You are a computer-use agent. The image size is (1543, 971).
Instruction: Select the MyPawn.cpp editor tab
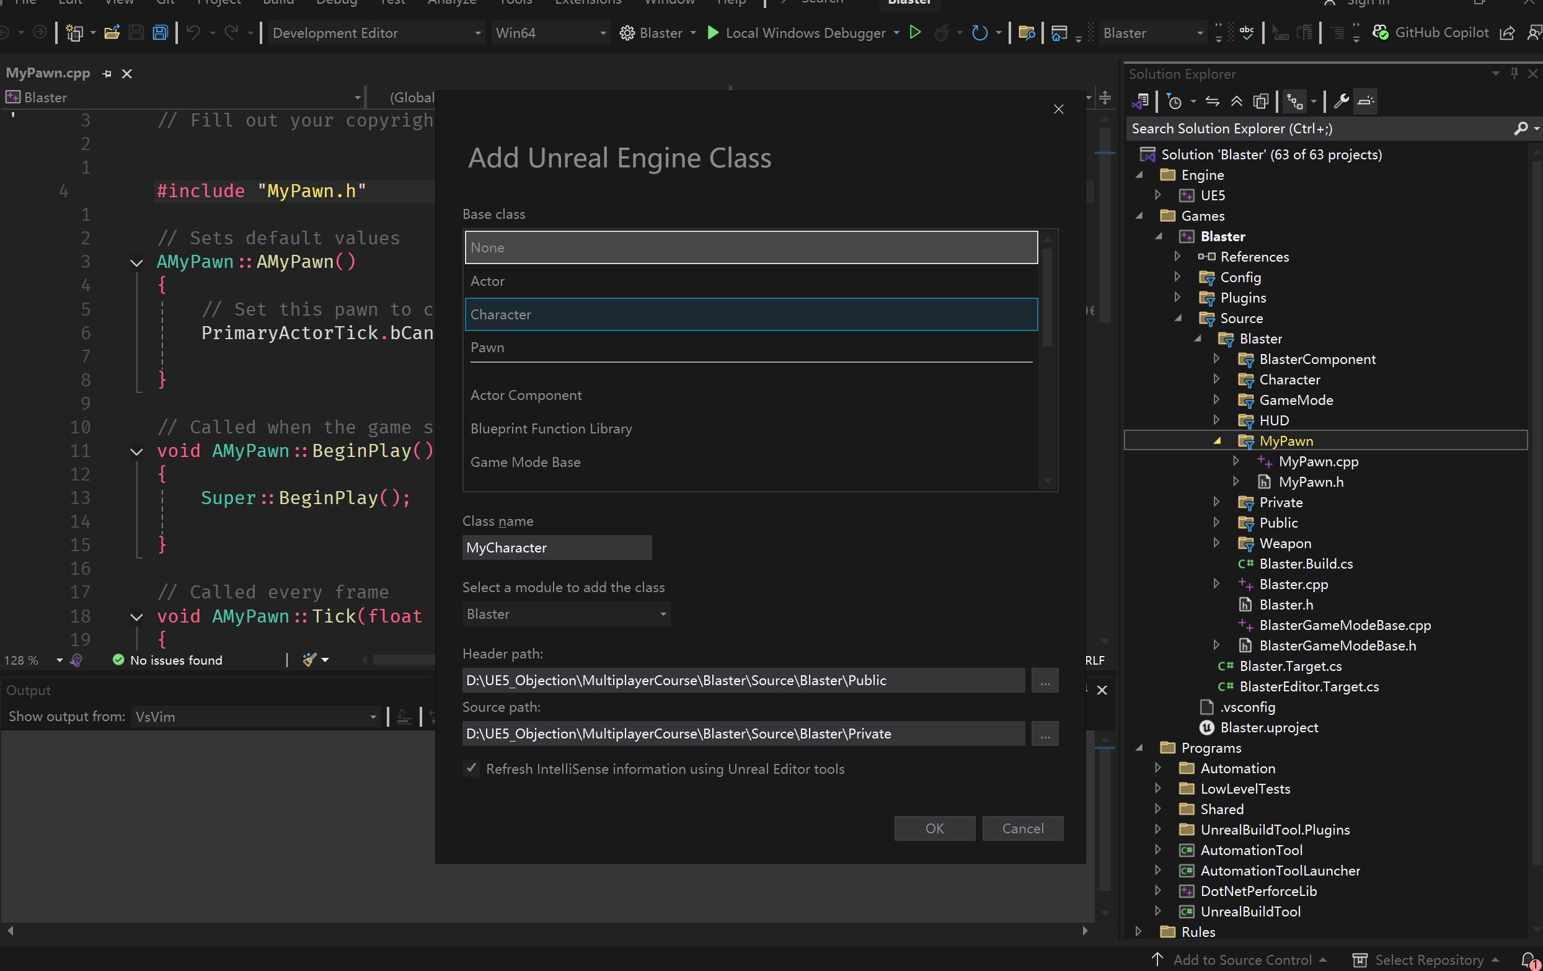coord(48,73)
